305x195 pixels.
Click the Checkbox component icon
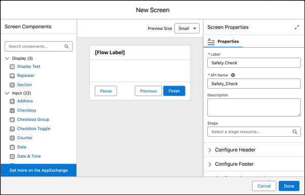coord(12,110)
